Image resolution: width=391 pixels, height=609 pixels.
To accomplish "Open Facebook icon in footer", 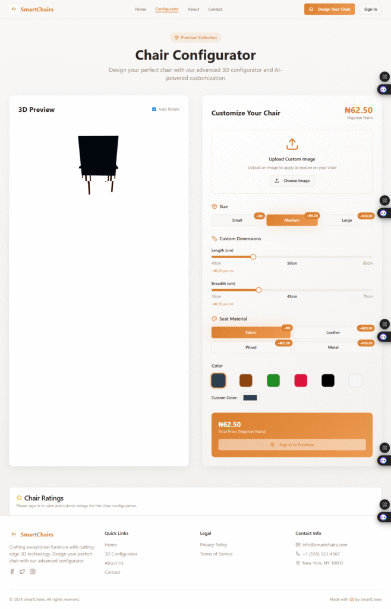I will tap(12, 572).
